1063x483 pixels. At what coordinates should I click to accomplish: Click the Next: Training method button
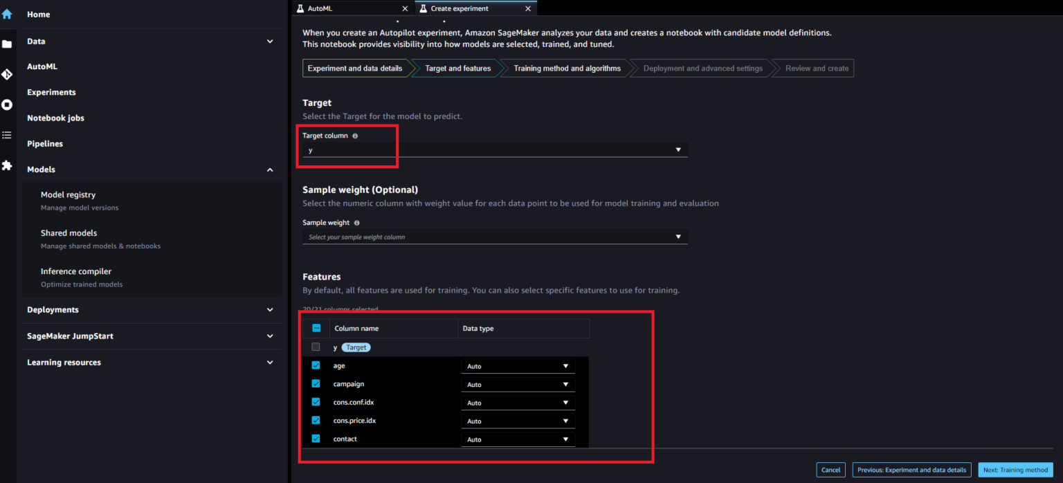coord(1015,470)
